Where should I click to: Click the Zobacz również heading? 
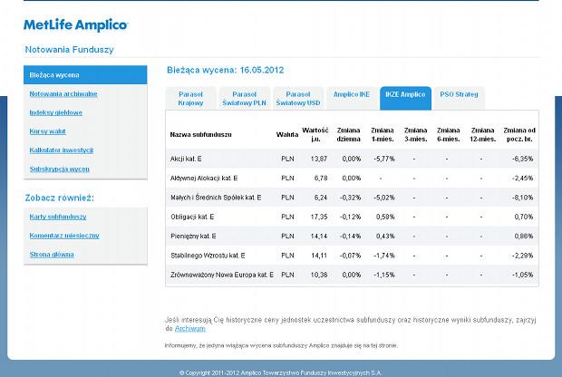click(x=60, y=198)
